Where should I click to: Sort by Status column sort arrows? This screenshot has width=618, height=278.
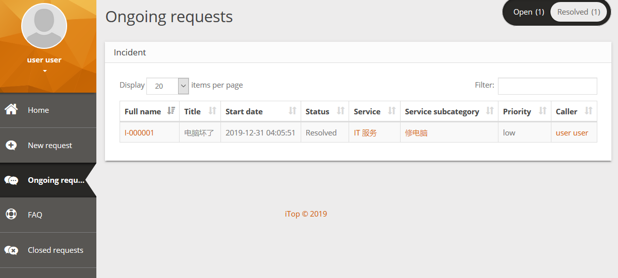click(x=341, y=111)
